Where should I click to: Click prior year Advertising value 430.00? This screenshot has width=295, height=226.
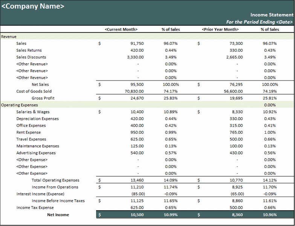point(236,153)
